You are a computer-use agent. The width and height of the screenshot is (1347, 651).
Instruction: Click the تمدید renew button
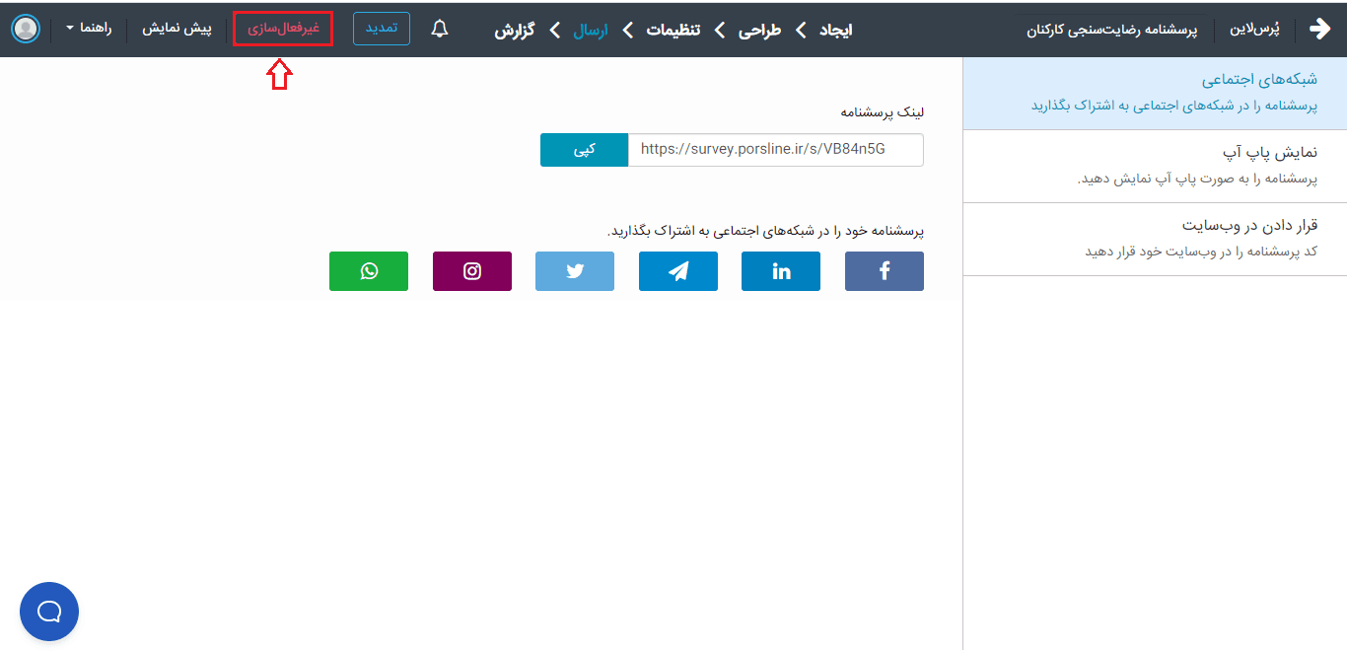[381, 29]
